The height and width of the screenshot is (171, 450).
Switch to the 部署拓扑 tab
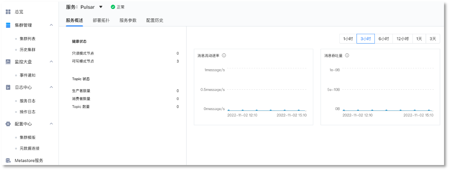click(x=101, y=21)
